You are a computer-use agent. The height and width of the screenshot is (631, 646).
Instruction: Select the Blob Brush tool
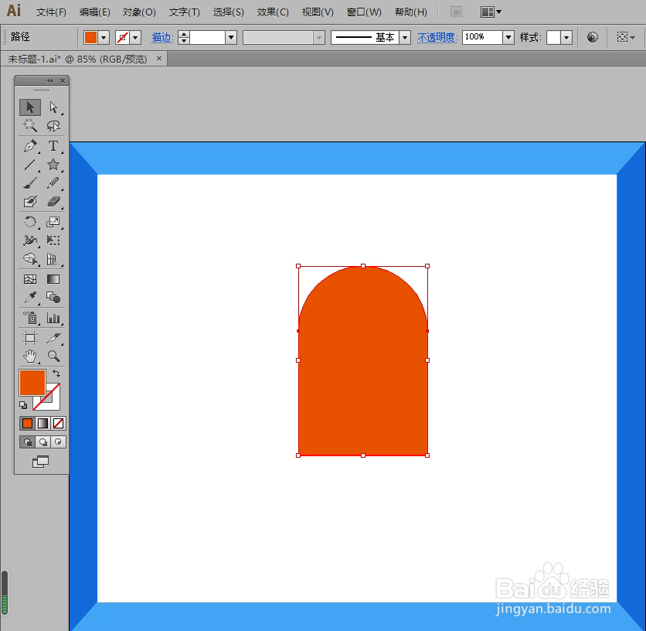click(30, 202)
